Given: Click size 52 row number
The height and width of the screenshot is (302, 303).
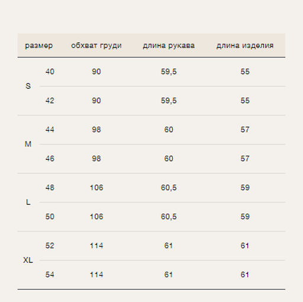Looking at the screenshot, I should click(50, 246).
